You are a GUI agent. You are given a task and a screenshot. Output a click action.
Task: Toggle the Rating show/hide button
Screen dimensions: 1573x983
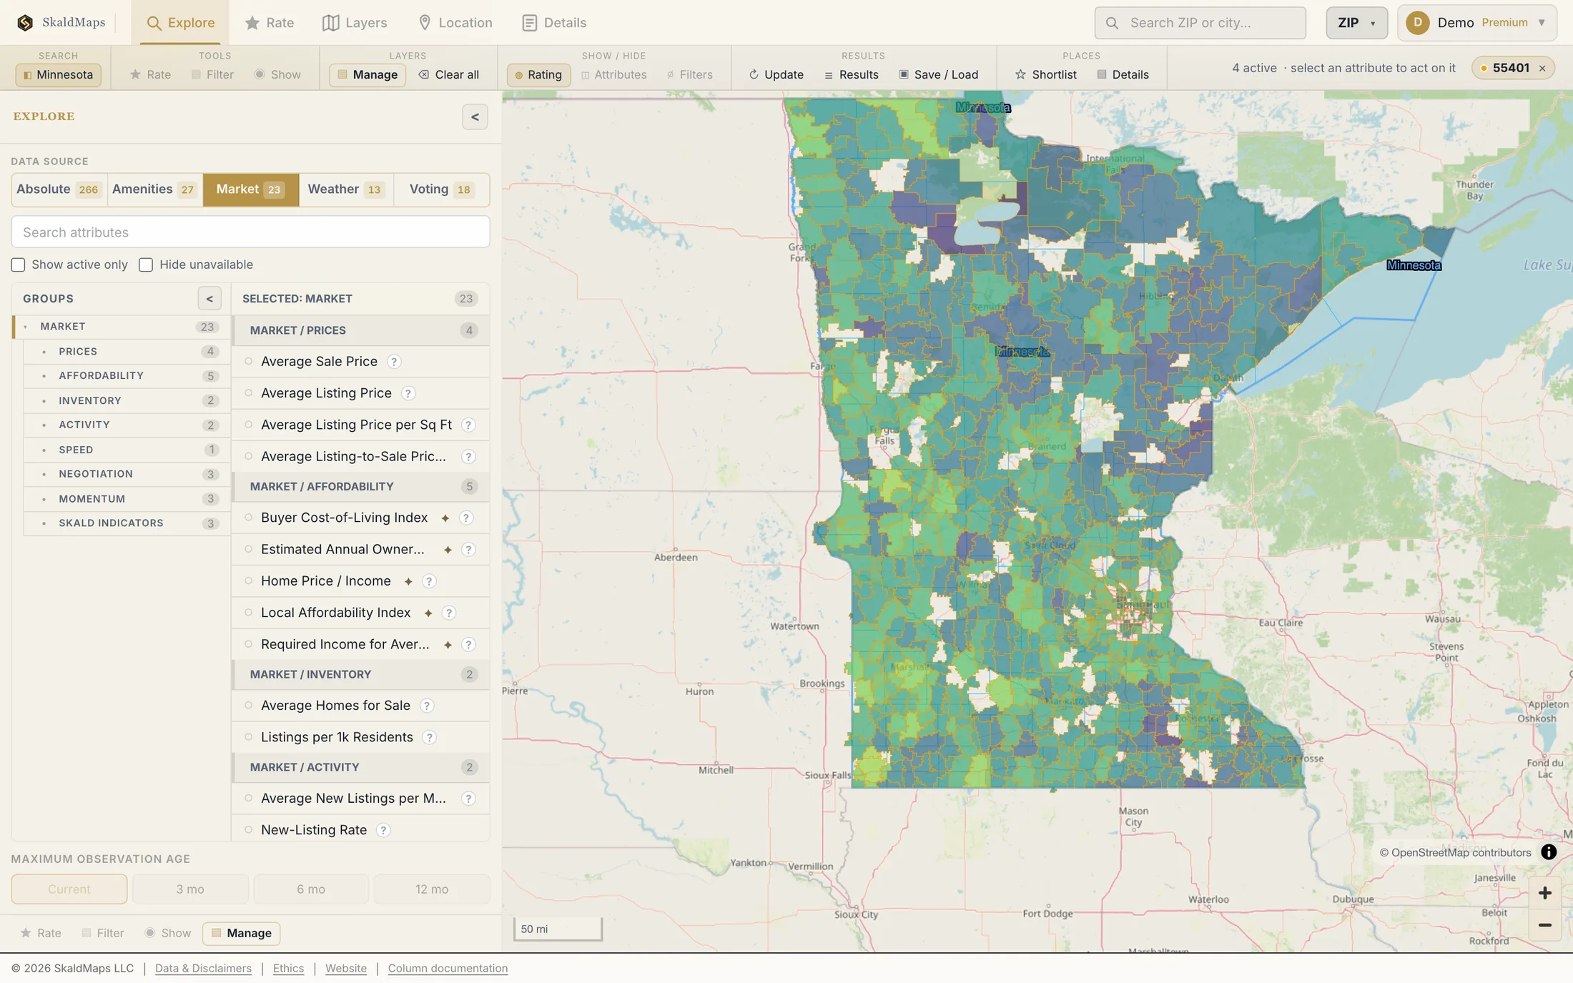[538, 74]
